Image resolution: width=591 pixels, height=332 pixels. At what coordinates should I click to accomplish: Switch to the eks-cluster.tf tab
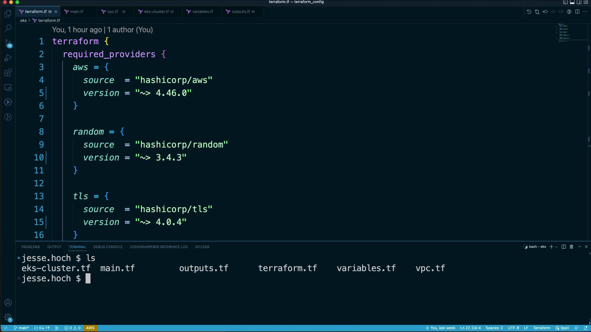[156, 12]
